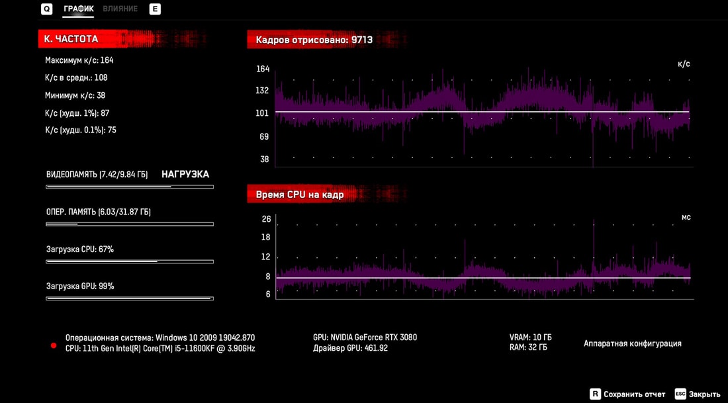Click the мс unit label

tap(686, 217)
